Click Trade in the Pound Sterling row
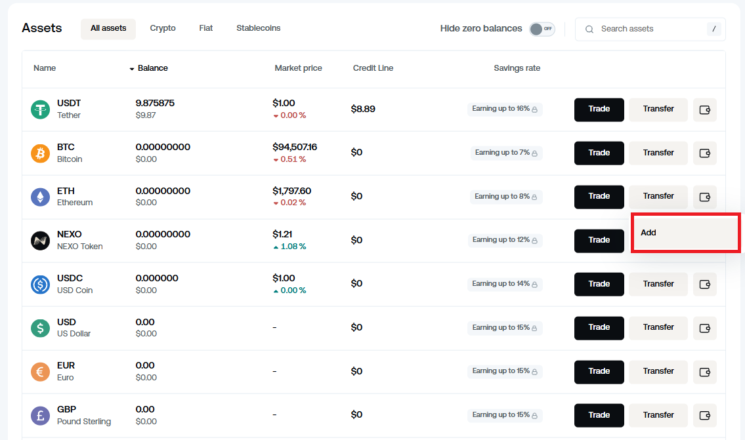This screenshot has height=440, width=745. click(599, 415)
